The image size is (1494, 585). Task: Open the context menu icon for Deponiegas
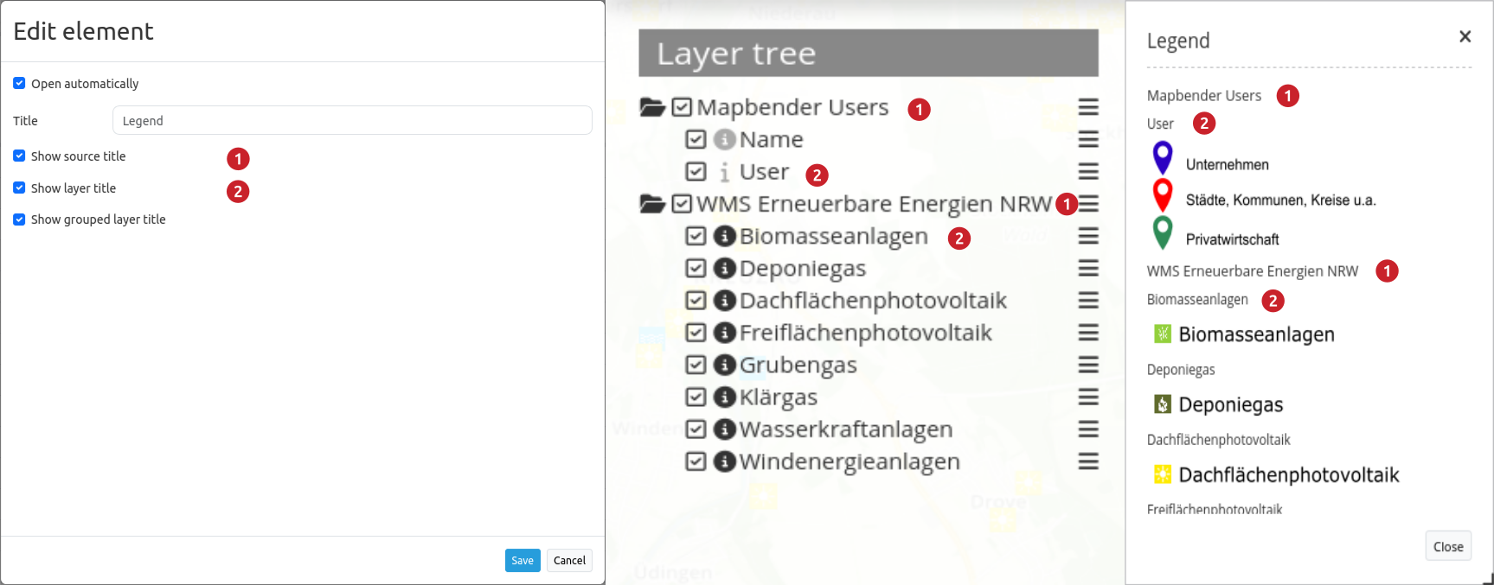[x=1088, y=269]
